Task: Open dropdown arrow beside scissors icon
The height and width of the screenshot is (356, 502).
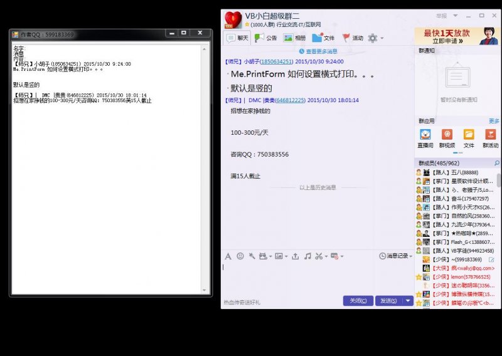Action: point(326,256)
